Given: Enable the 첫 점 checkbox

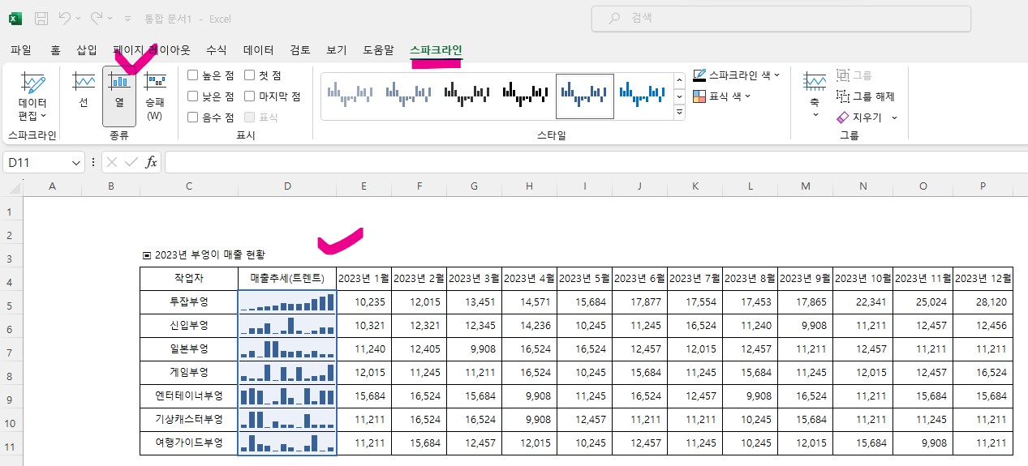Looking at the screenshot, I should coord(249,75).
